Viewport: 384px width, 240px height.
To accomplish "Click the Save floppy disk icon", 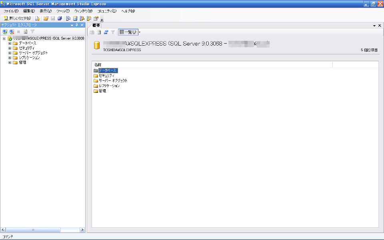I will click(x=53, y=18).
